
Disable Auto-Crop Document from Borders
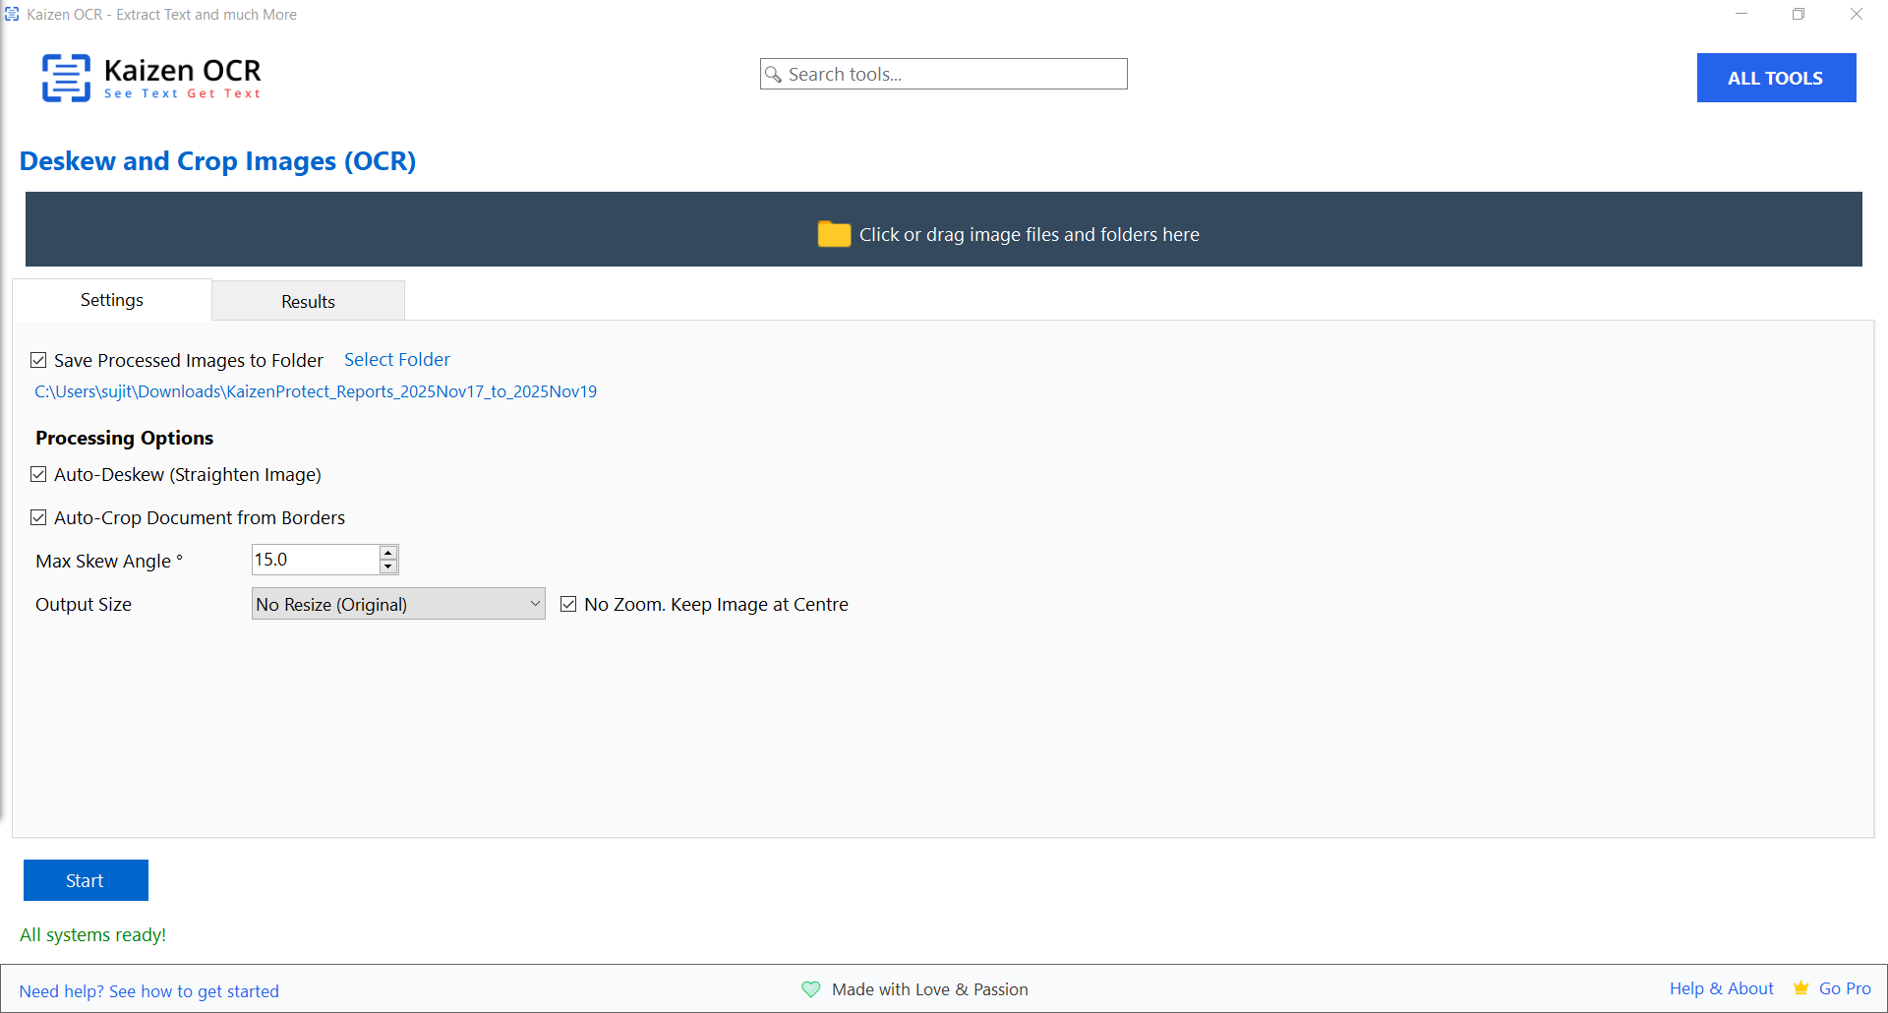click(38, 517)
